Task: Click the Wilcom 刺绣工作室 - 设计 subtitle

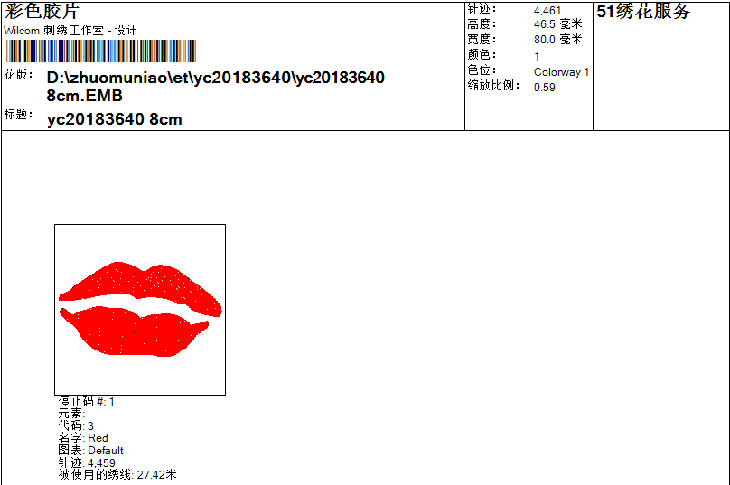Action: point(70,31)
